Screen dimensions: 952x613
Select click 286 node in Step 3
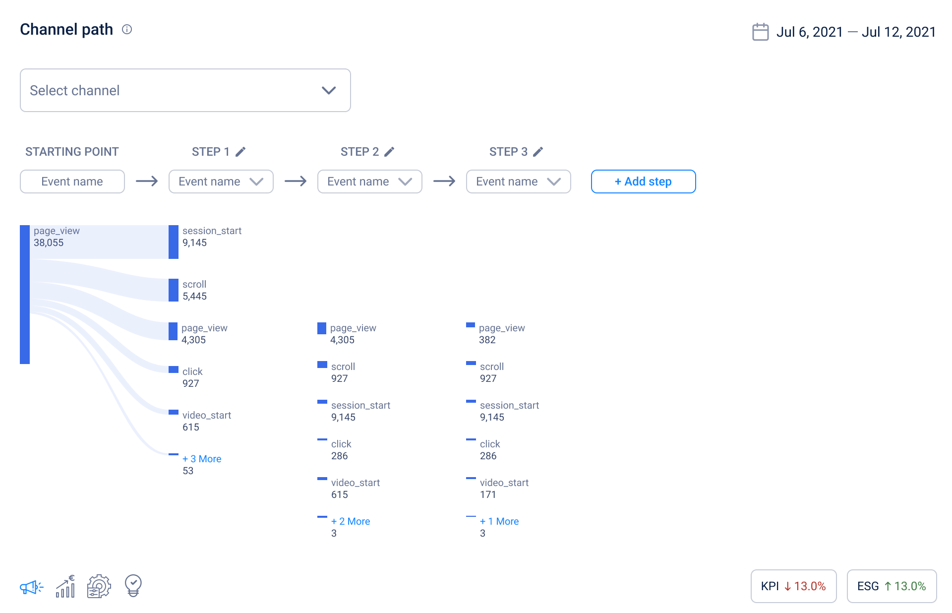471,439
